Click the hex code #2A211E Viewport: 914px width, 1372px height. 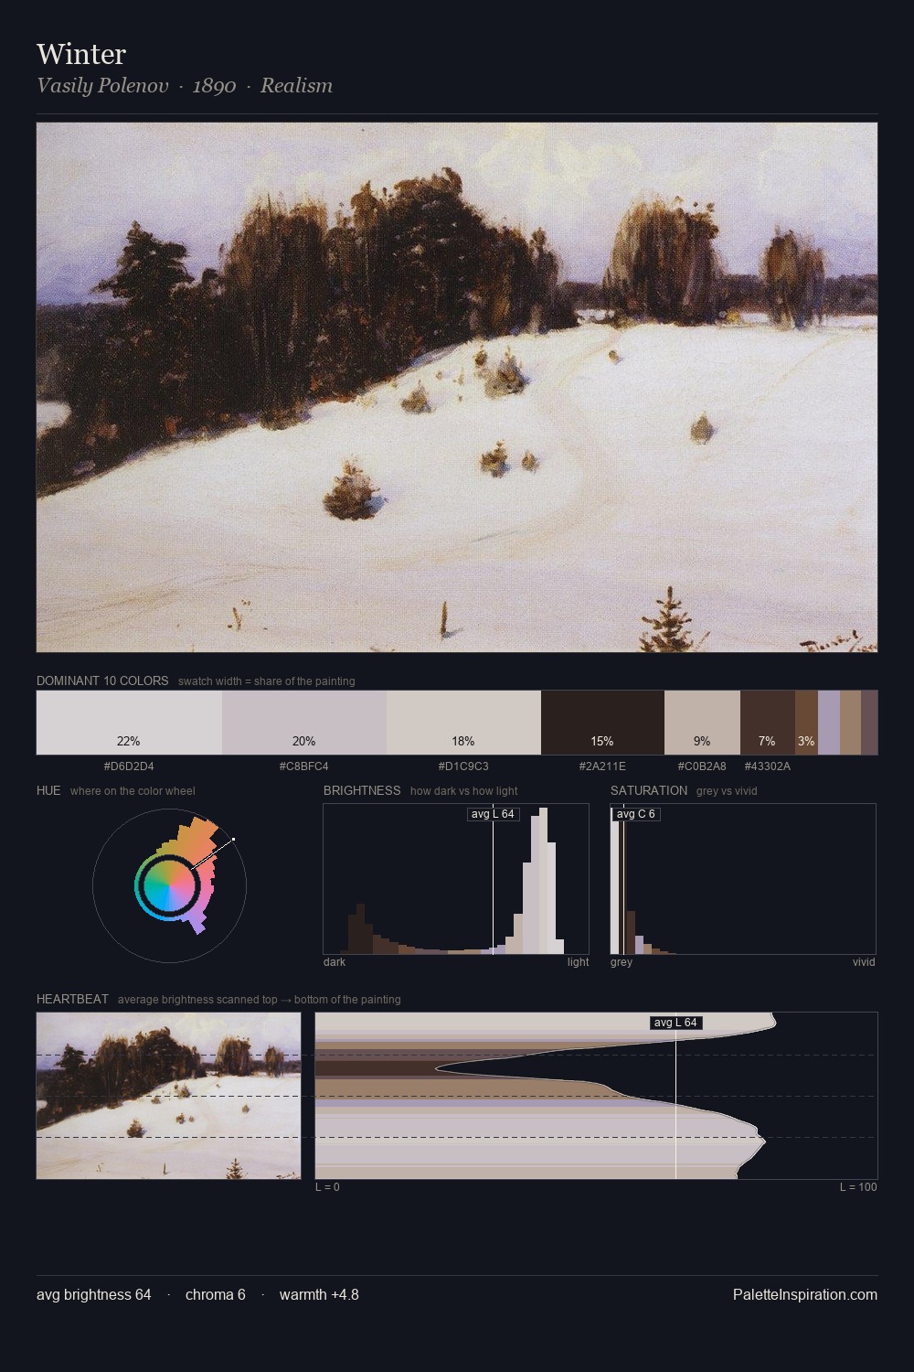pyautogui.click(x=602, y=766)
